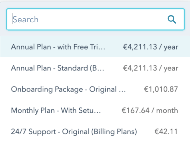Focus the Search input field
This screenshot has width=190, height=147.
pos(89,19)
